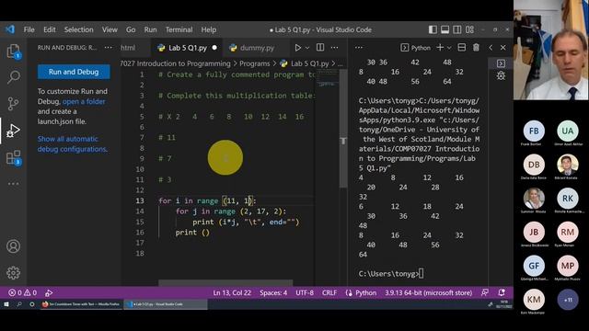
Task: Open the Run menu
Action: [150, 29]
